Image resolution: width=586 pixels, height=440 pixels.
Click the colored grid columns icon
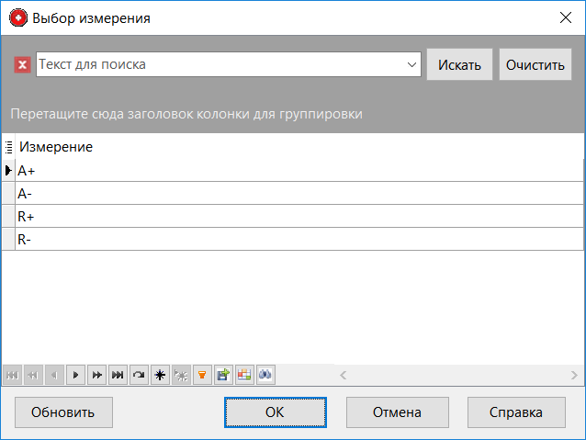tap(244, 375)
